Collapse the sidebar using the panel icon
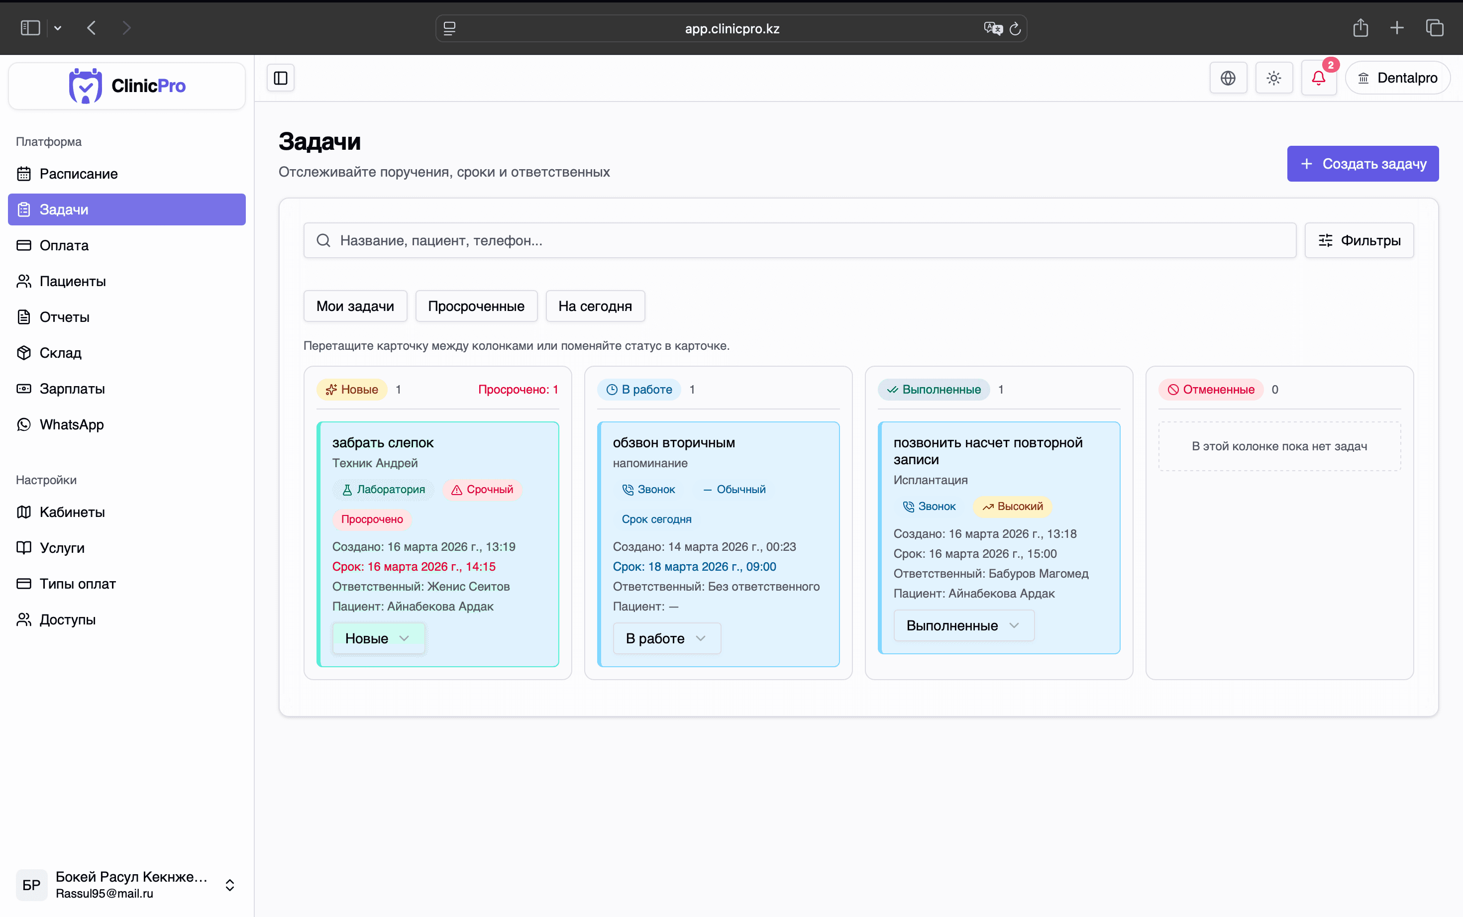Viewport: 1463px width, 917px height. pyautogui.click(x=280, y=78)
